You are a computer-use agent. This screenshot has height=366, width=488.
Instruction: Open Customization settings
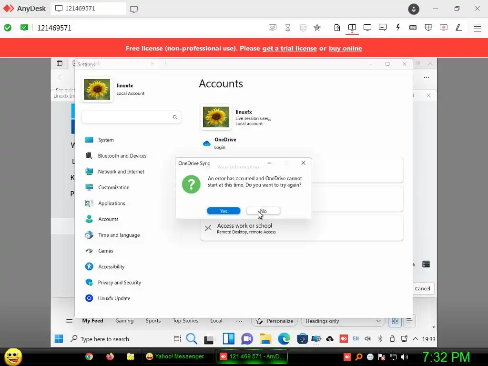coord(113,187)
